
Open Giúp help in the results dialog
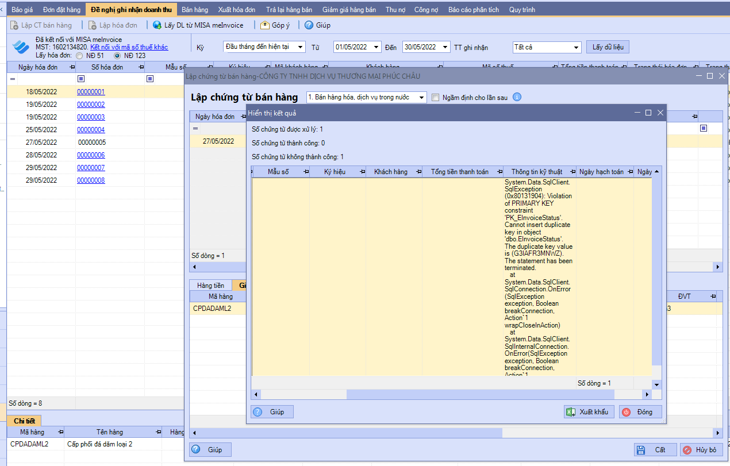(271, 412)
